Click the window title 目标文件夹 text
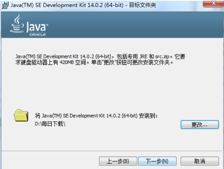The width and height of the screenshot is (224, 169). coord(142,5)
